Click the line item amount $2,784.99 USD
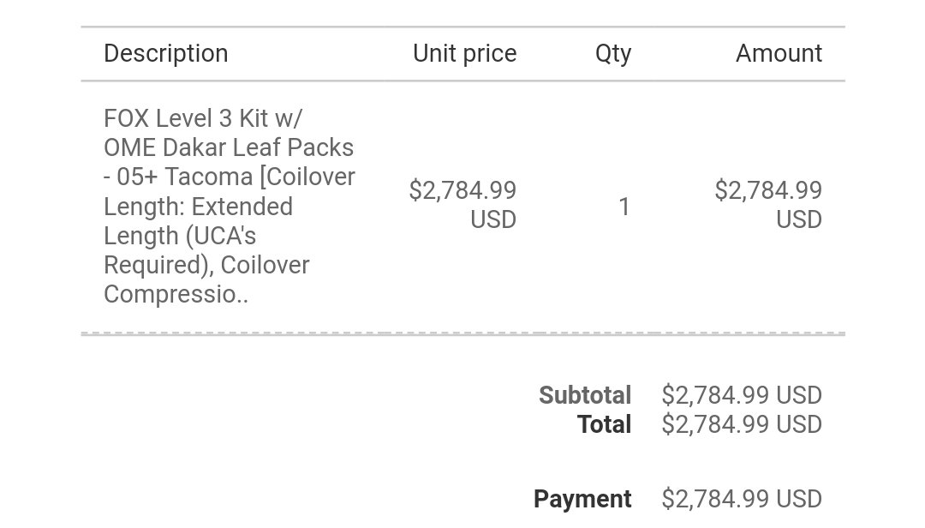This screenshot has width=925, height=528. [768, 205]
